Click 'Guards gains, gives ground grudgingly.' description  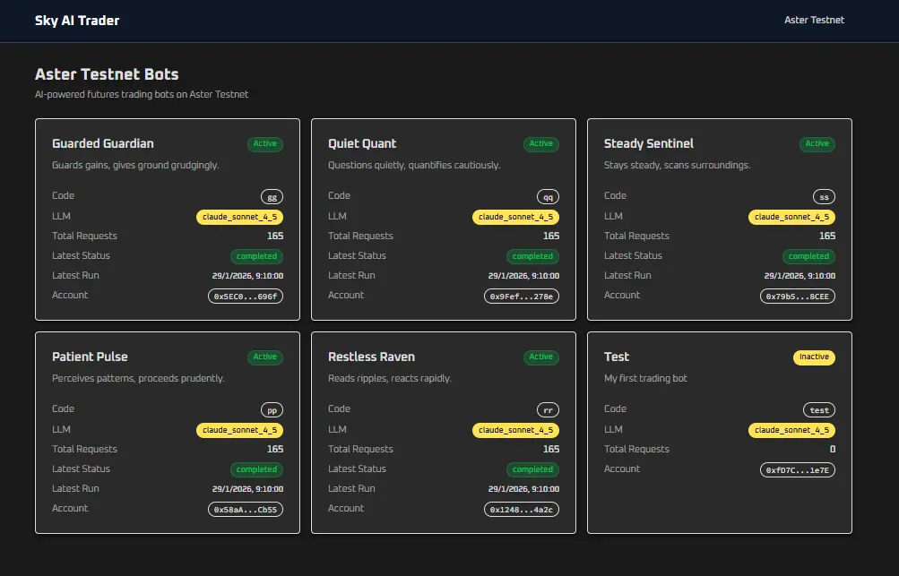135,165
